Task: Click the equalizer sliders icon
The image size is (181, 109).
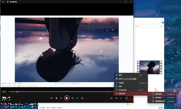Action: tap(117, 83)
